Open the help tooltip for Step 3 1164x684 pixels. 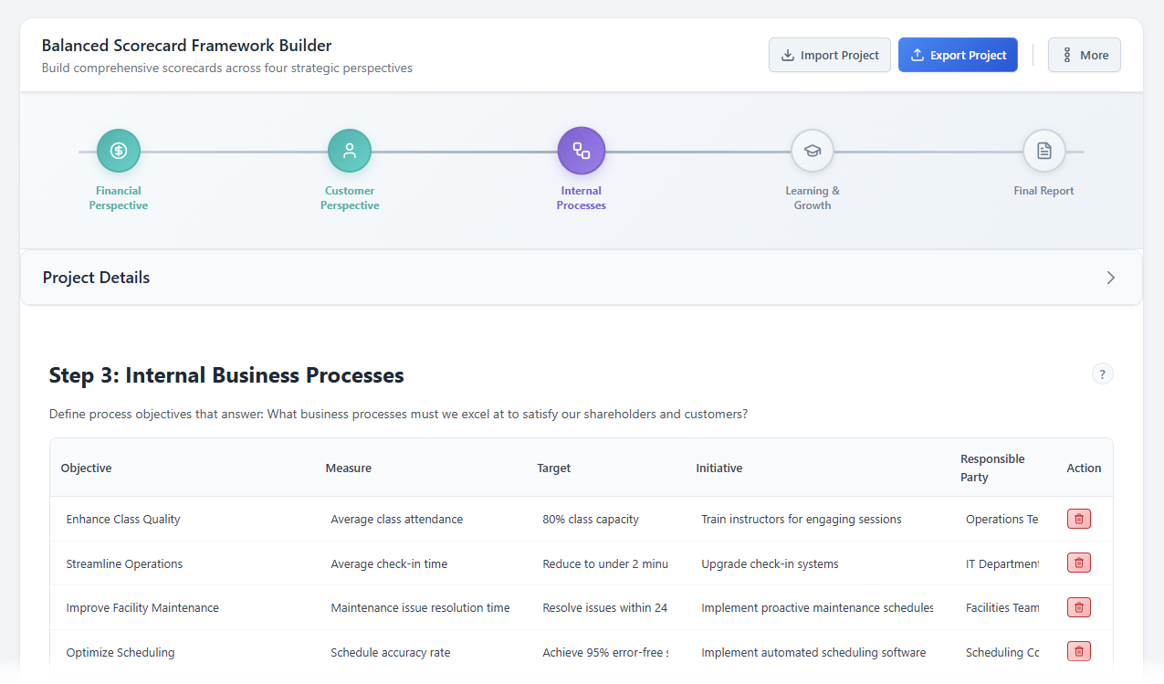pos(1102,374)
